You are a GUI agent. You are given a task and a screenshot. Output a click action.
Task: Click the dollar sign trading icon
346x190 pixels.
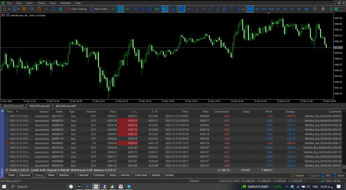pos(24,9)
